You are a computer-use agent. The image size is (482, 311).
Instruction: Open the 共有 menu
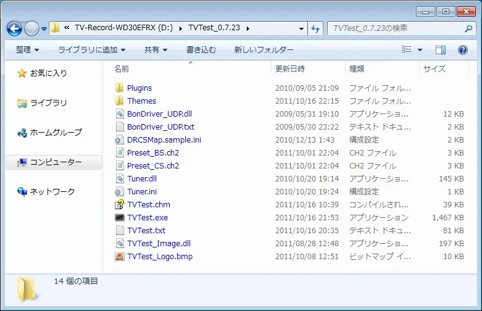coord(156,50)
